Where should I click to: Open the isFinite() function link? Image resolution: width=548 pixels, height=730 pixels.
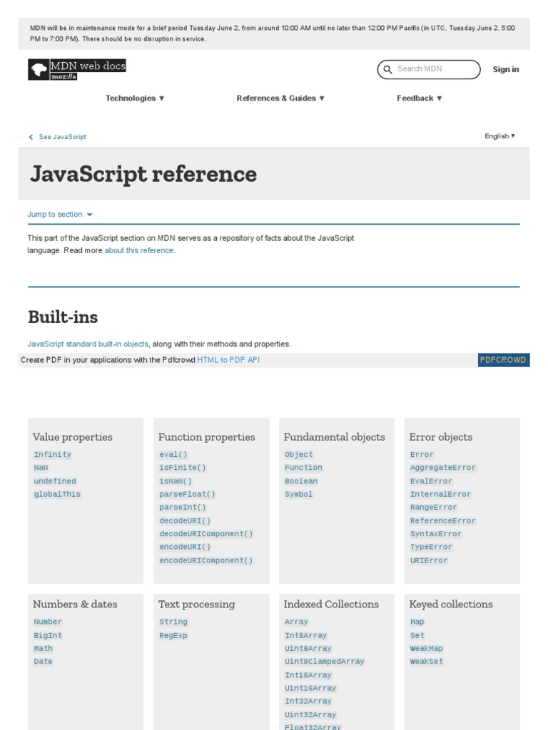pyautogui.click(x=182, y=468)
